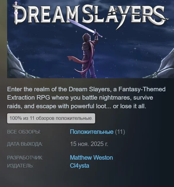The width and height of the screenshot is (174, 187).
Task: Click the (11) review count
Action: (120, 132)
